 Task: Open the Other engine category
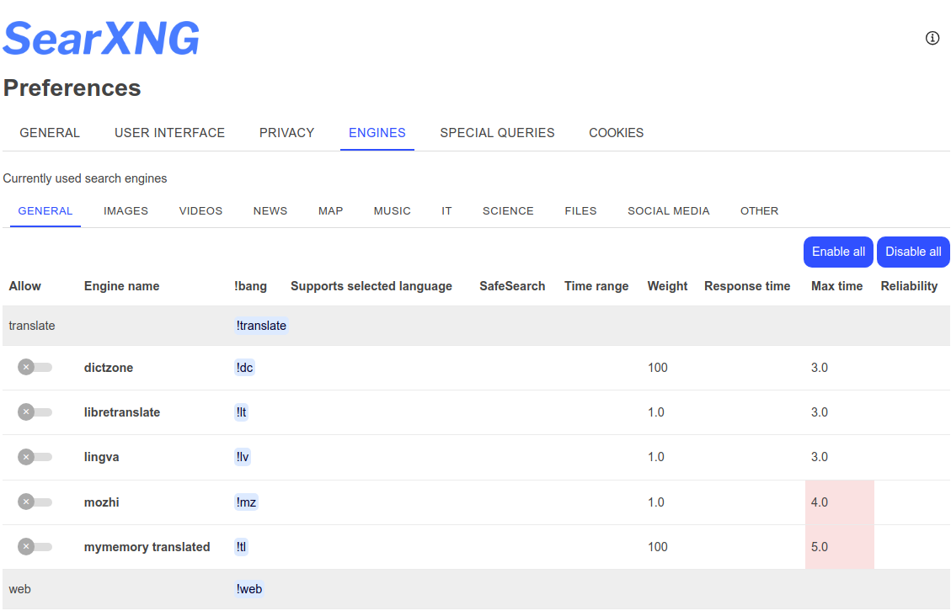point(759,210)
